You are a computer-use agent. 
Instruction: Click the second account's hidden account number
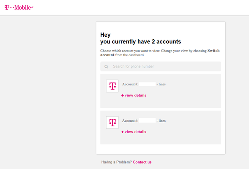(x=148, y=120)
